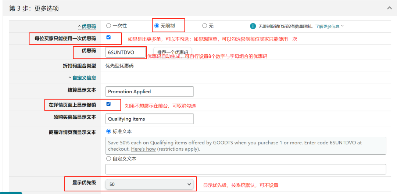Choose the 无限制 radio option
Image resolution: width=397 pixels, height=194 pixels.
tap(157, 26)
